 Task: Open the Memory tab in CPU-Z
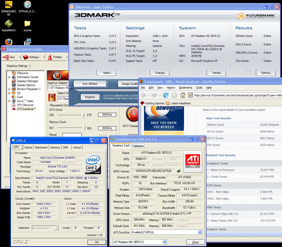click(x=55, y=148)
